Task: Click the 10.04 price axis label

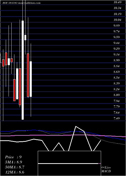Action: (117, 20)
